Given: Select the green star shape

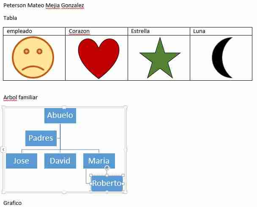Looking at the screenshot, I should (x=160, y=57).
